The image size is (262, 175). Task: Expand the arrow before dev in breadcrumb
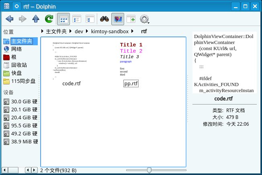coord(70,31)
